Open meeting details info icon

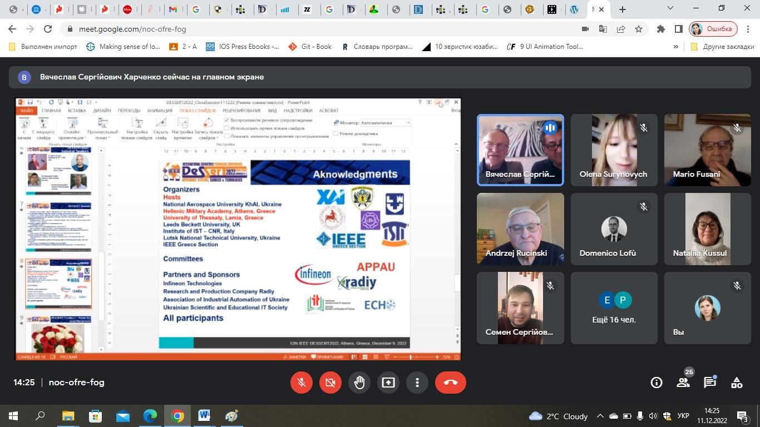click(x=657, y=383)
